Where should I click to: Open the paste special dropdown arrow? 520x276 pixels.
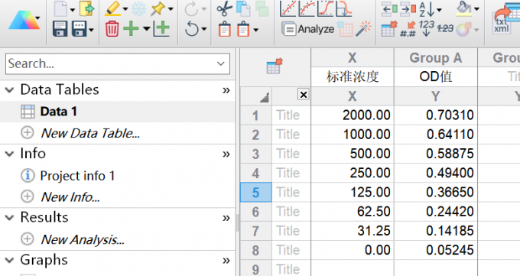[255, 30]
